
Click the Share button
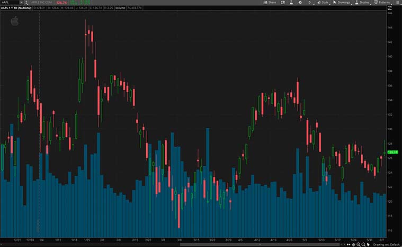270,2
